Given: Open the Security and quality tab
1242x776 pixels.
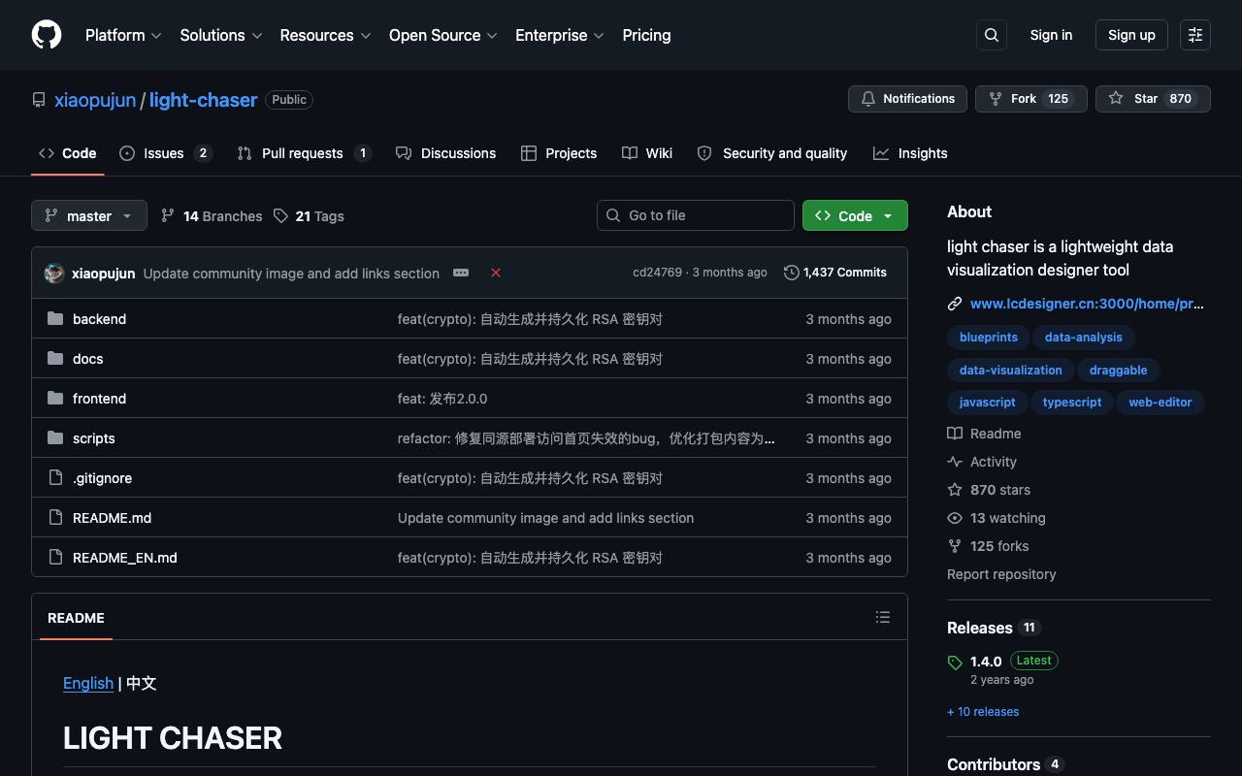Looking at the screenshot, I should coord(772,153).
